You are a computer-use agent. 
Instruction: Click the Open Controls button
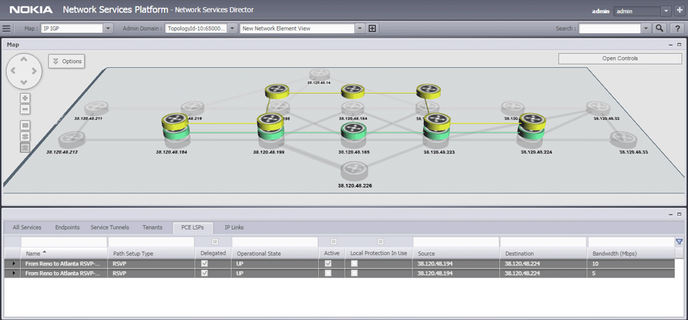click(620, 58)
